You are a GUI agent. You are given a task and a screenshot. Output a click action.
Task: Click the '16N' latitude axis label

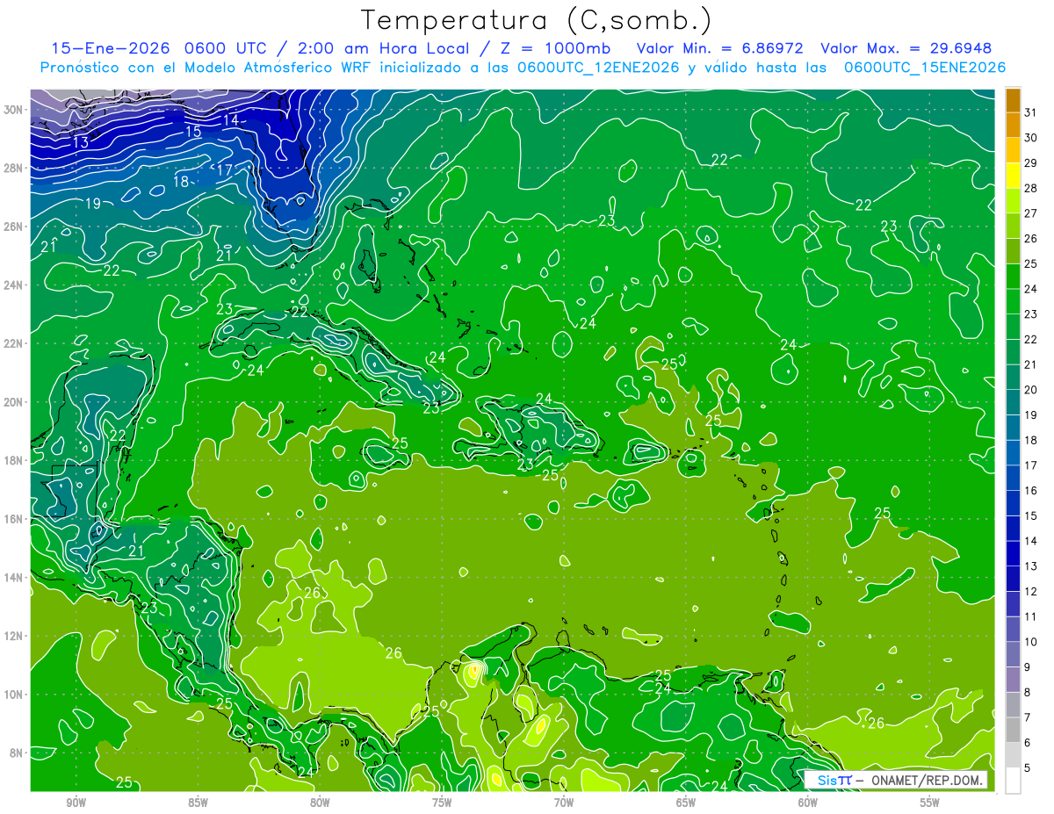pos(14,519)
